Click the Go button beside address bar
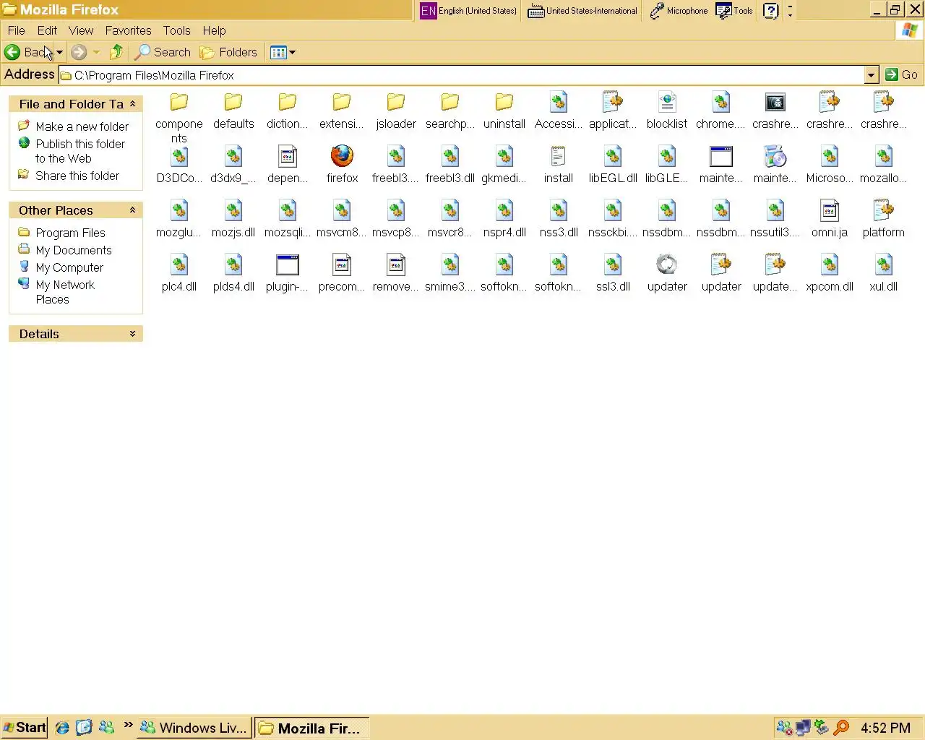The image size is (925, 740). click(902, 74)
